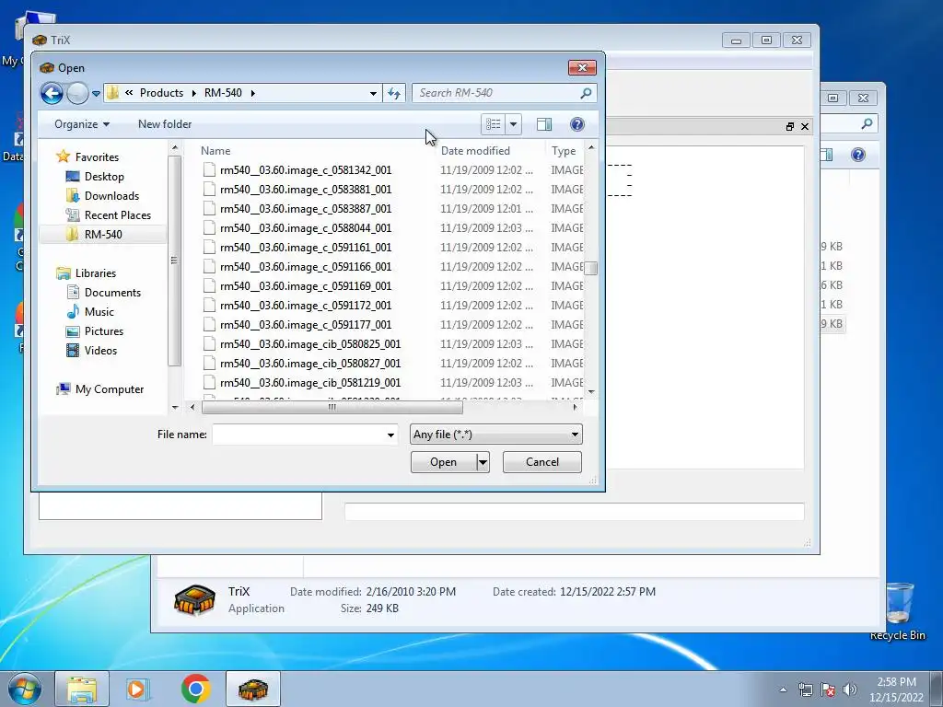Open the Documents library
This screenshot has width=943, height=707.
pos(112,293)
